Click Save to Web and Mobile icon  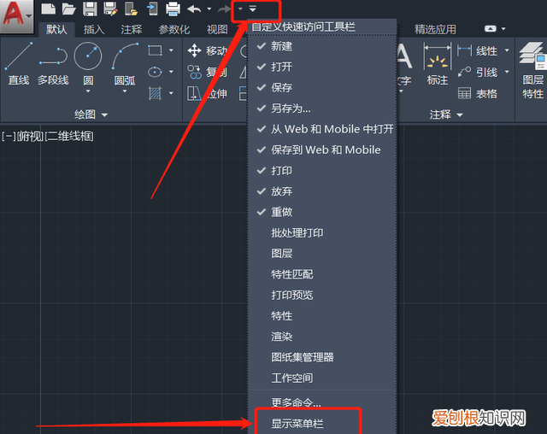(x=152, y=9)
